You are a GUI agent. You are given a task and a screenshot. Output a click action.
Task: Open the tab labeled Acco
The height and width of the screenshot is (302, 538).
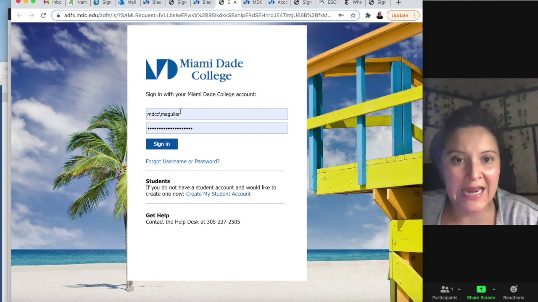tap(278, 3)
